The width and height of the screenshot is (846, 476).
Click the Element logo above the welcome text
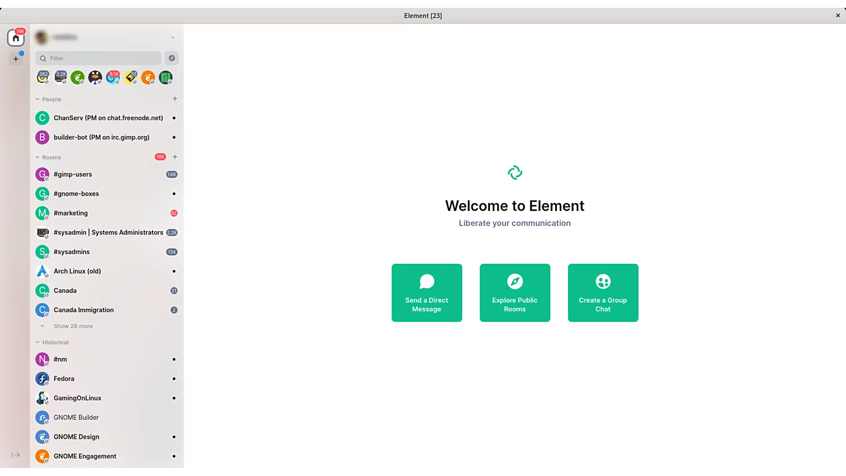(x=515, y=173)
